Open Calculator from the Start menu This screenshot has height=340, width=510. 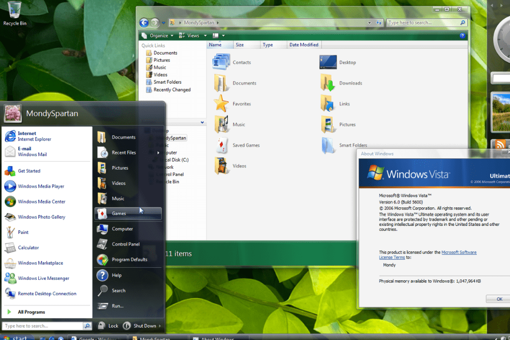coord(28,248)
